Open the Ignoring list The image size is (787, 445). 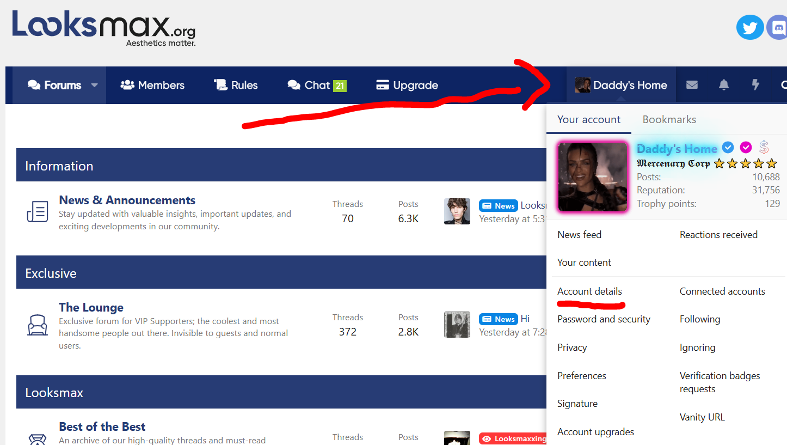coord(697,348)
